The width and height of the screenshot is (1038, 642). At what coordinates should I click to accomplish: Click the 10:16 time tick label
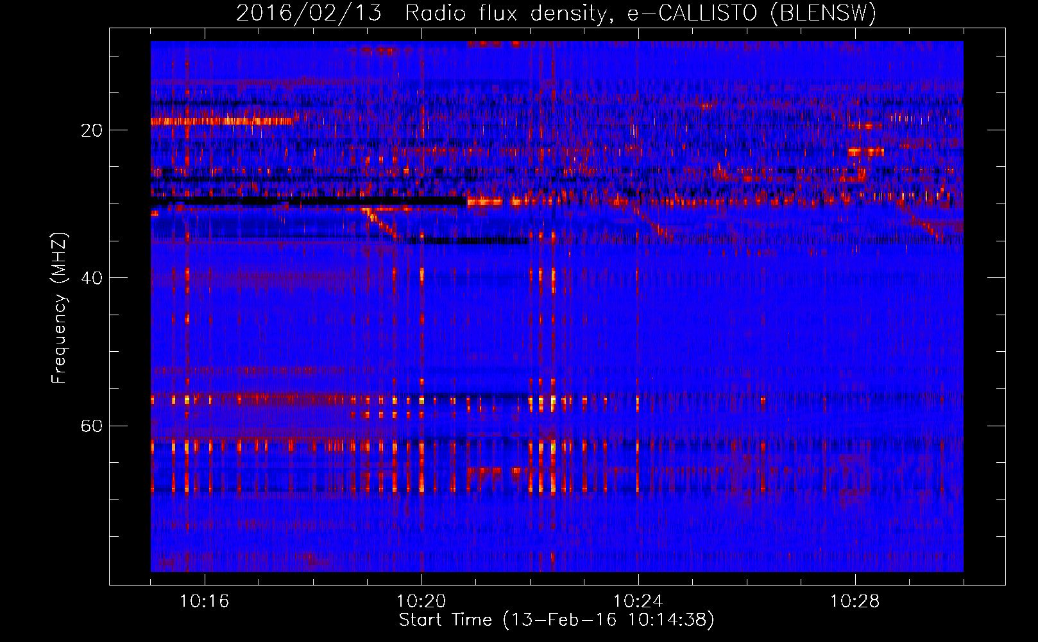[204, 602]
